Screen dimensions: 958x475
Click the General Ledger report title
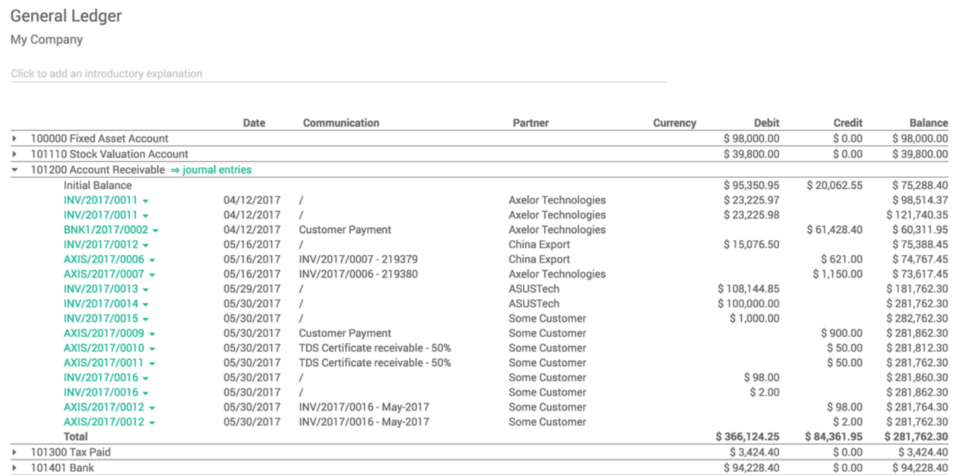[66, 16]
